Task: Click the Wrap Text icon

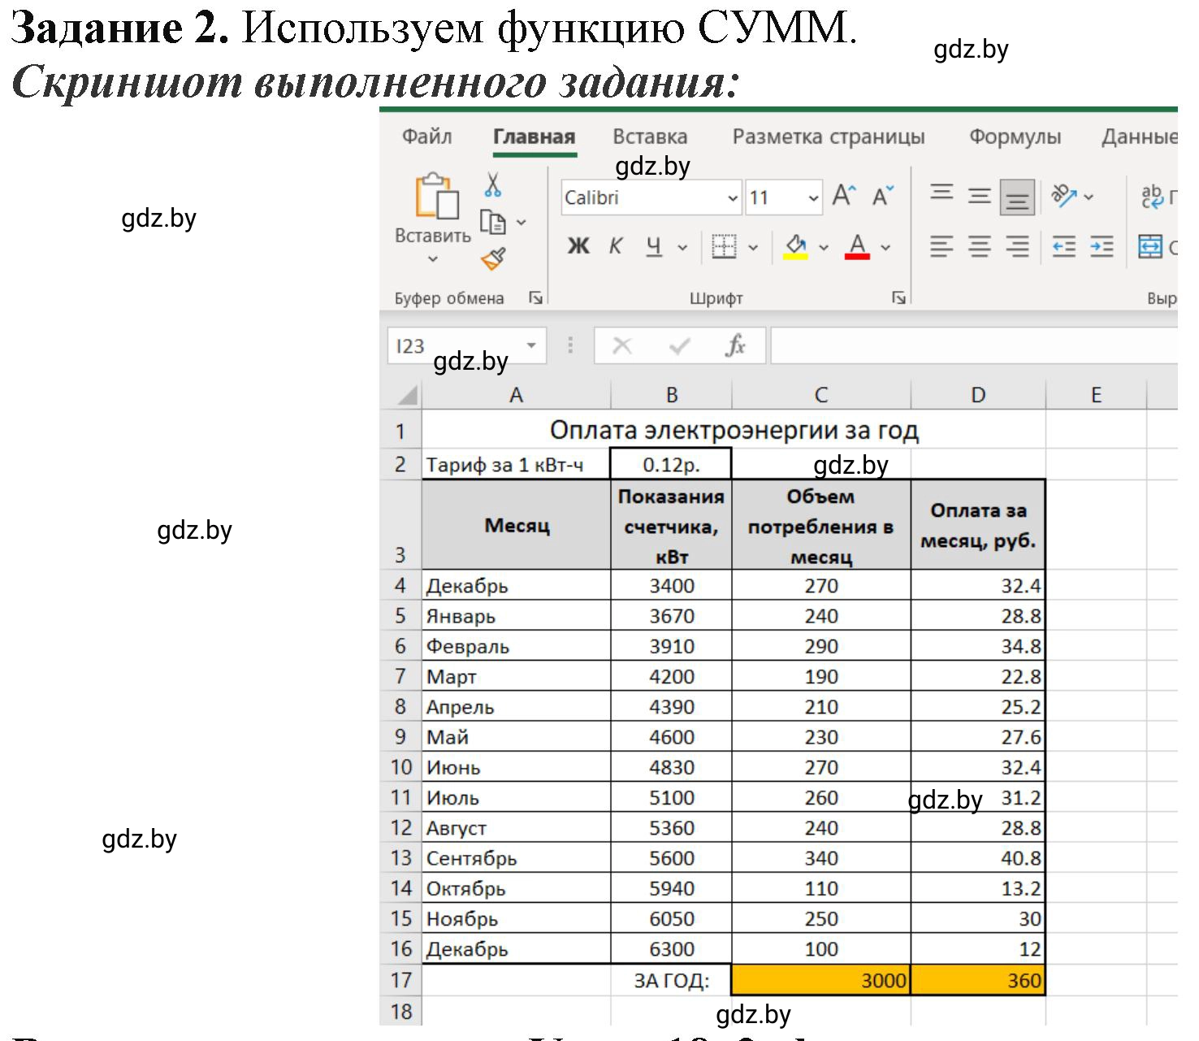Action: [x=1152, y=197]
